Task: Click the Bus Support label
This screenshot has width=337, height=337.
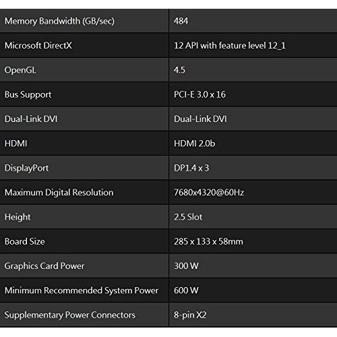Action: 28,94
